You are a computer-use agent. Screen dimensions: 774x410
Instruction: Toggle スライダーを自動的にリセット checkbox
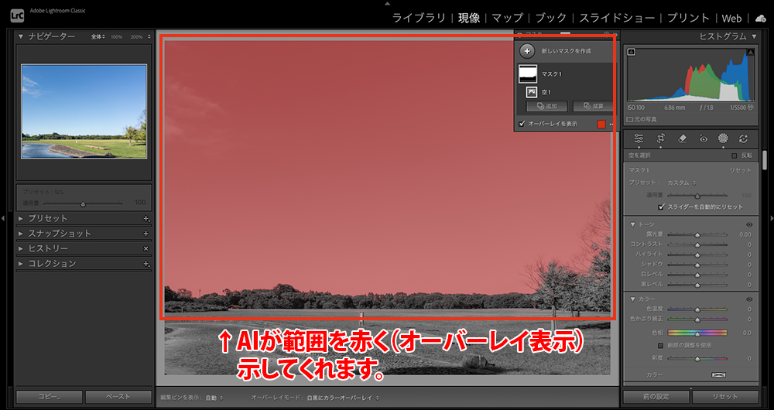pos(662,207)
